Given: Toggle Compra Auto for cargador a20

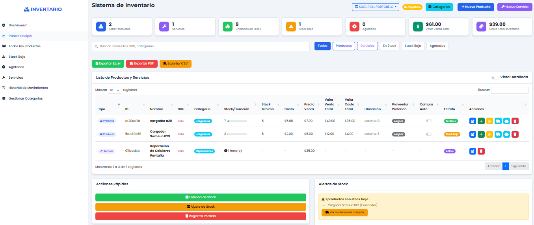Looking at the screenshot, I should (428, 121).
